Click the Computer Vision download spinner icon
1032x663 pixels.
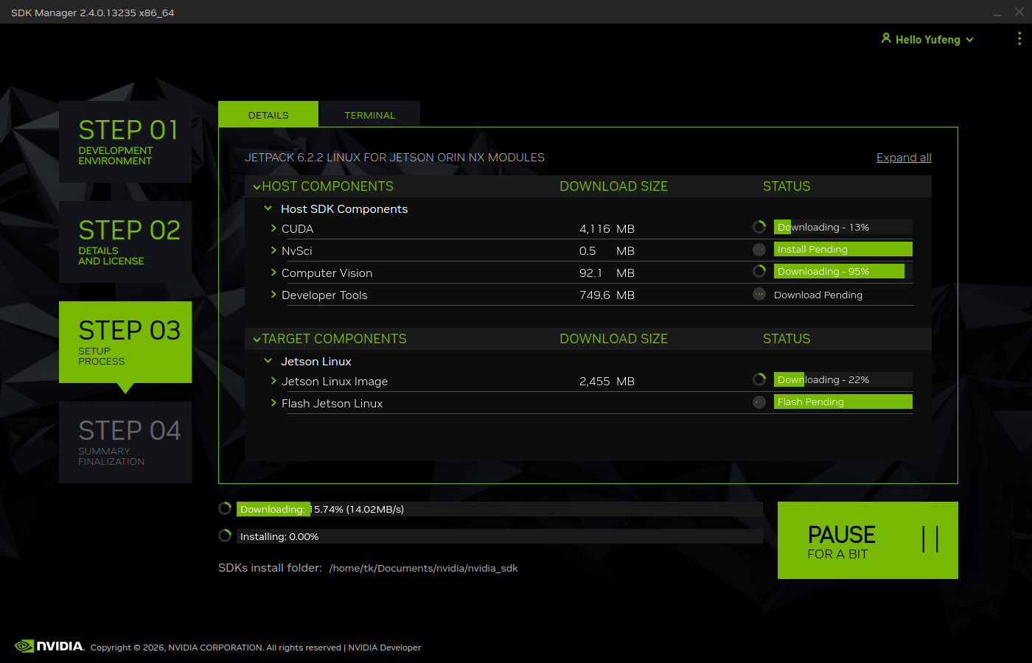[x=759, y=271]
